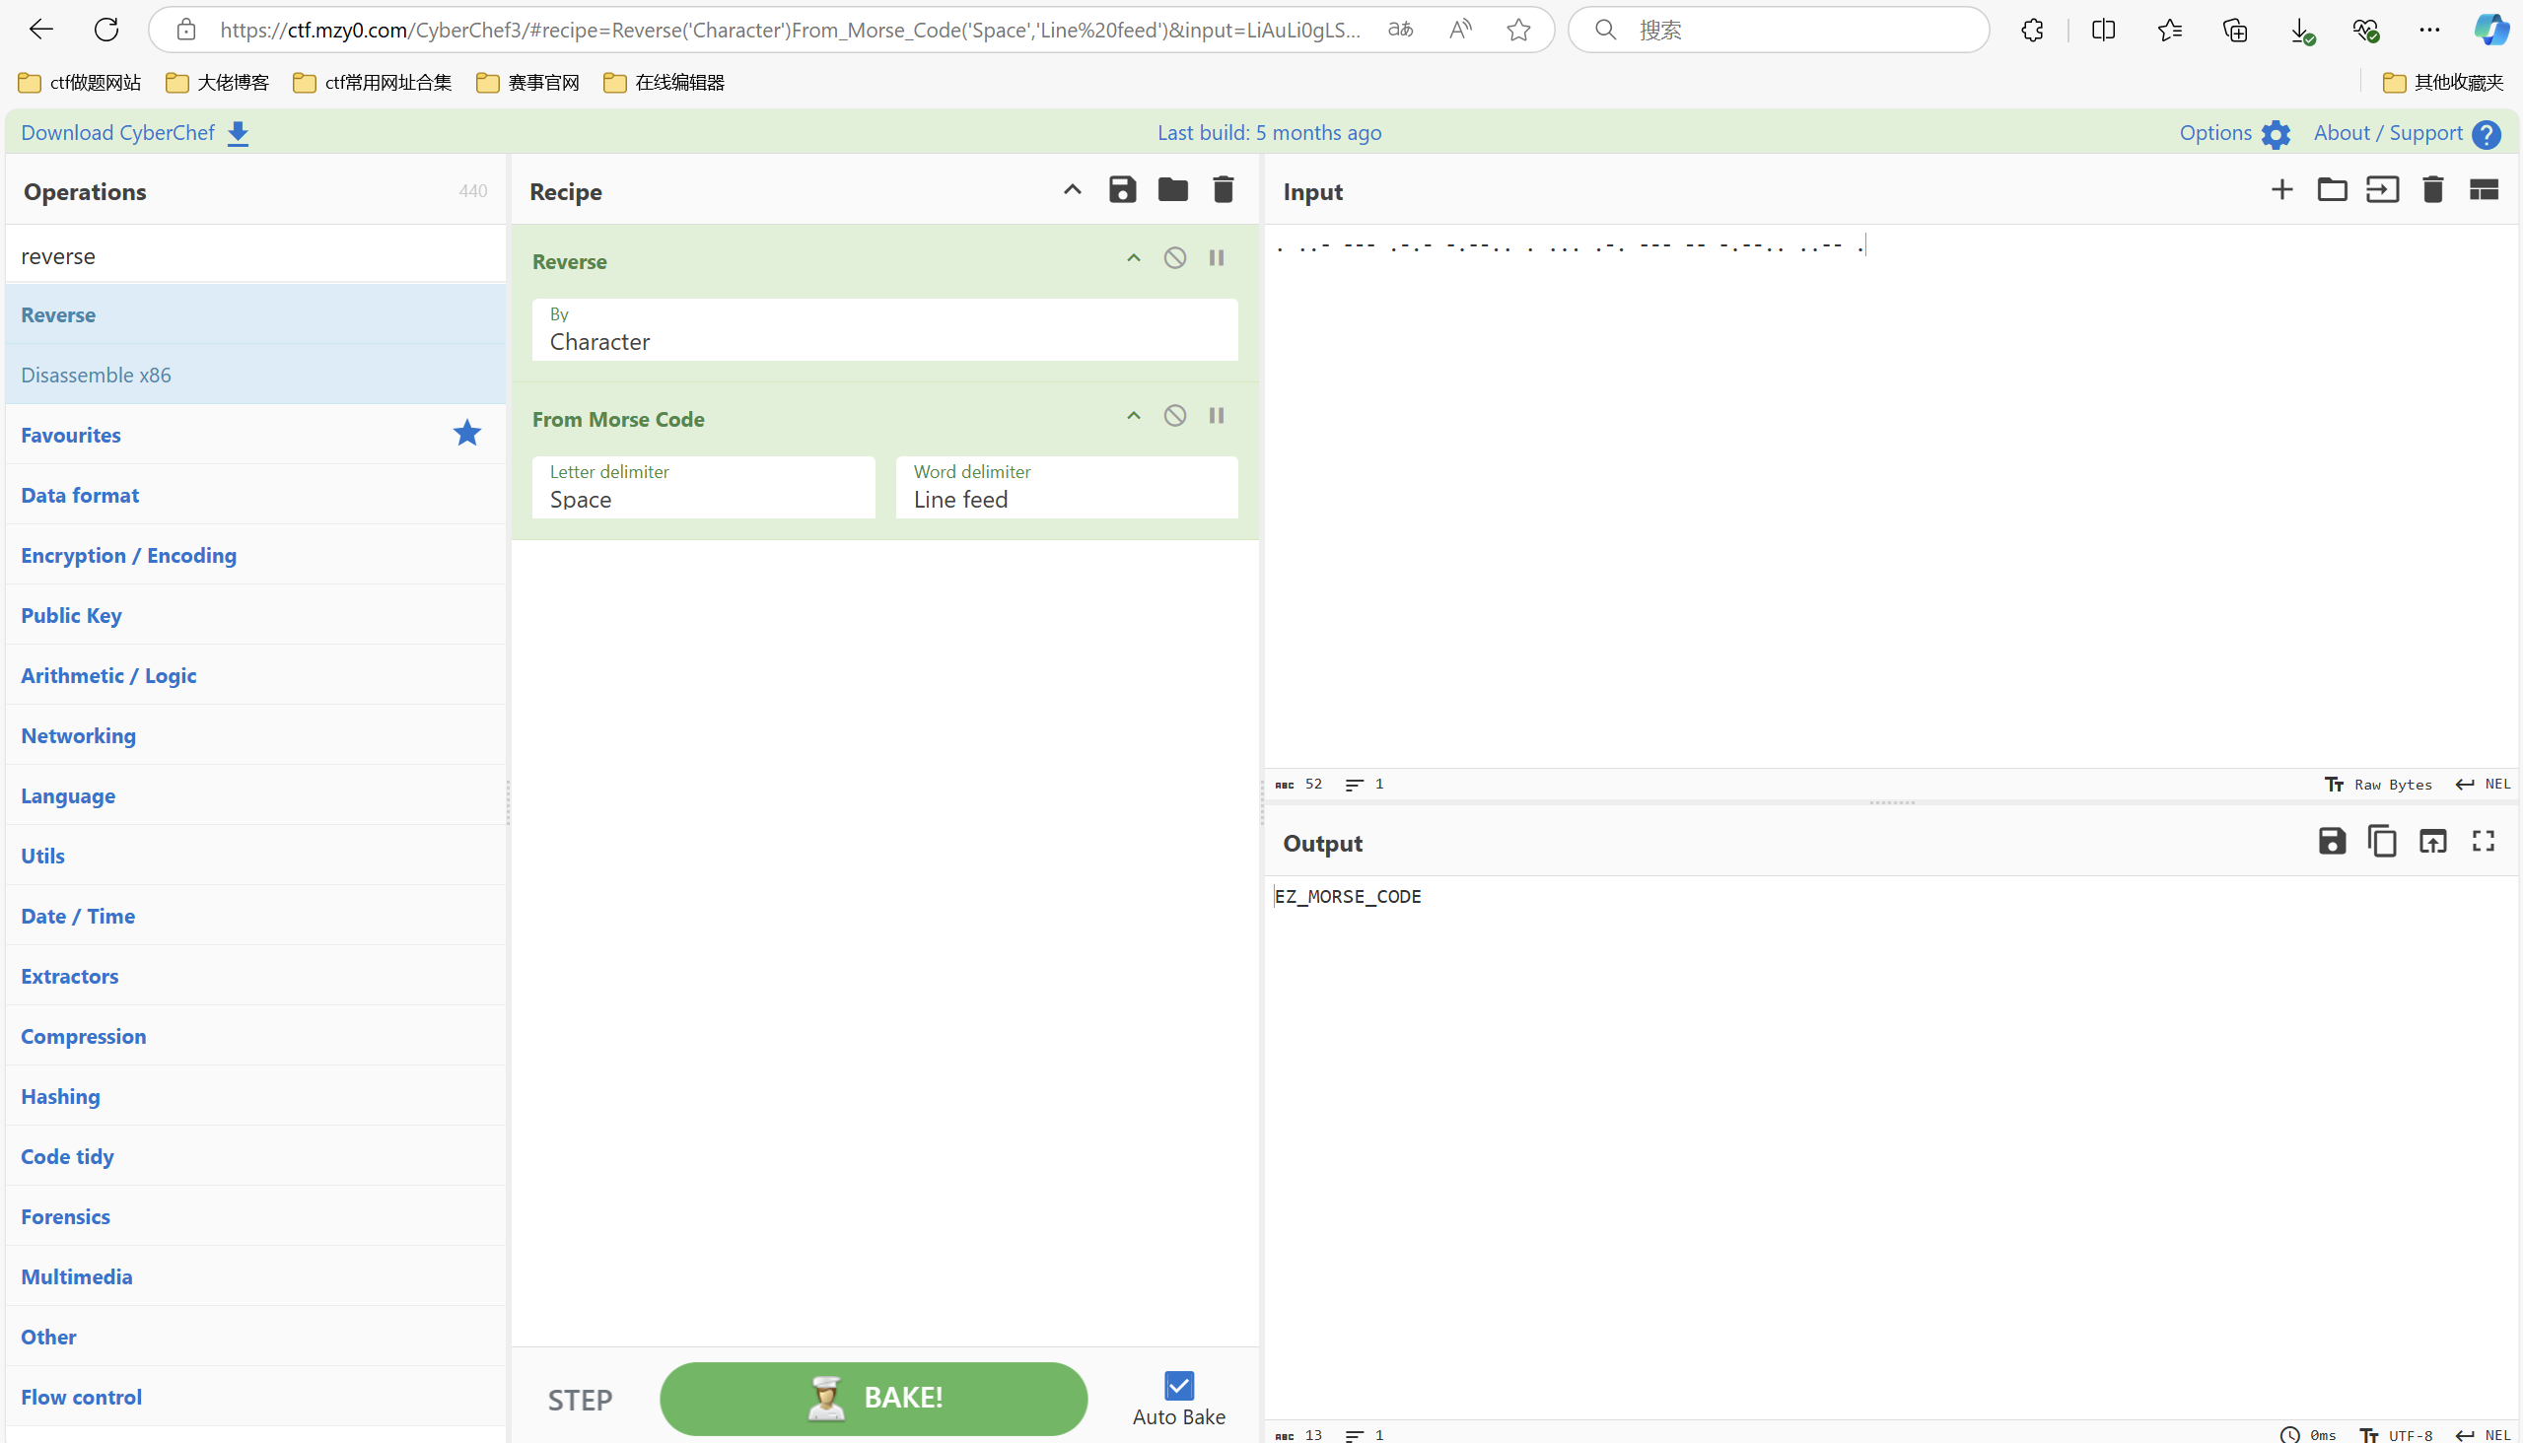Set breakpoint on Reverse operation
The width and height of the screenshot is (2523, 1443).
click(1217, 257)
